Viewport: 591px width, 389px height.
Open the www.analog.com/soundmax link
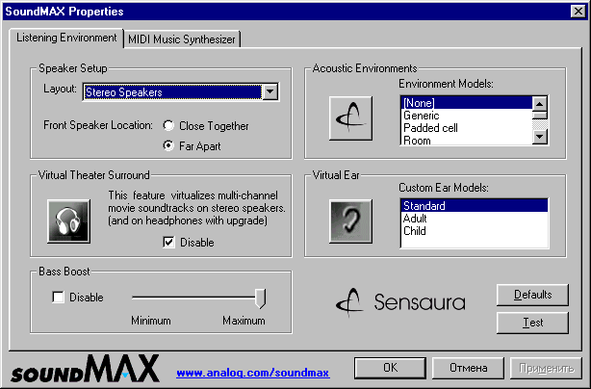coord(253,374)
